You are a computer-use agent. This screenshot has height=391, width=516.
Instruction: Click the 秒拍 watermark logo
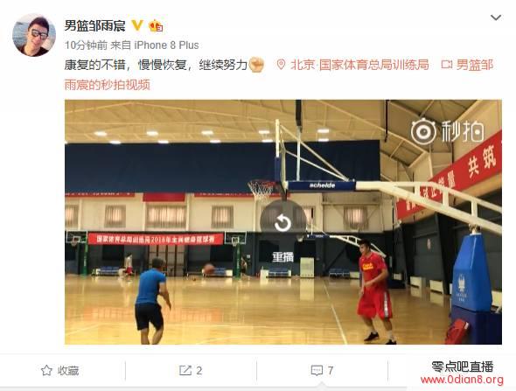coord(448,131)
